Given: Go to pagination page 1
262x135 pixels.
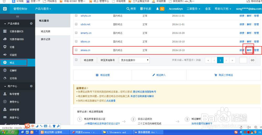Looking at the screenshot, I should click(x=220, y=60).
